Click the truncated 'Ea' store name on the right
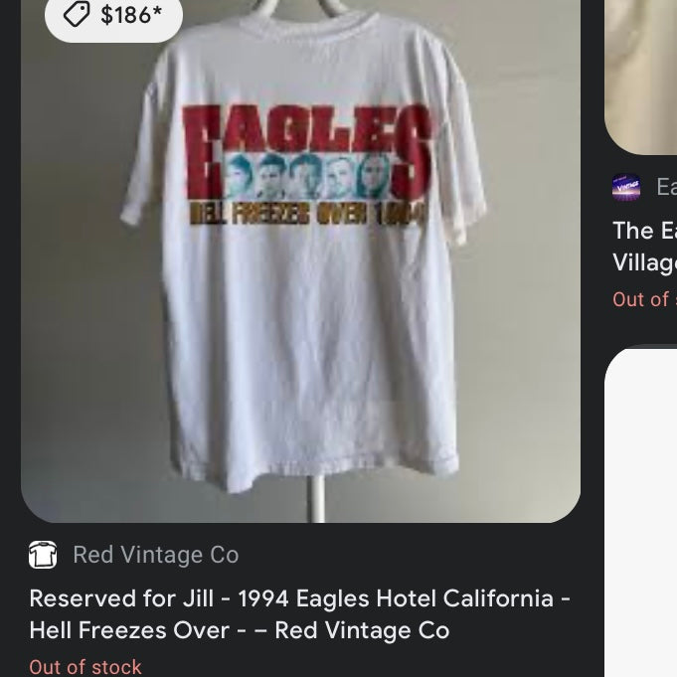The width and height of the screenshot is (677, 677). [x=665, y=187]
